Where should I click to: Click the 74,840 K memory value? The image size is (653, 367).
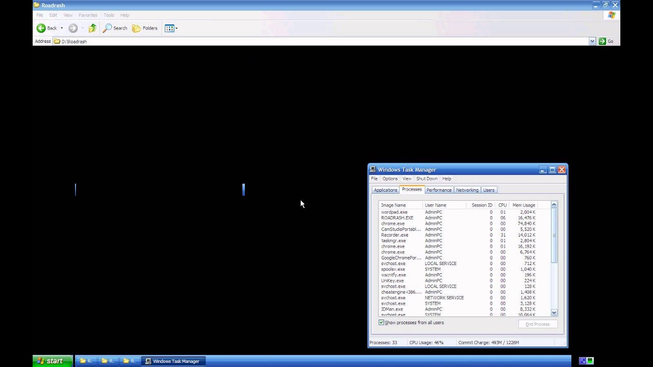526,224
